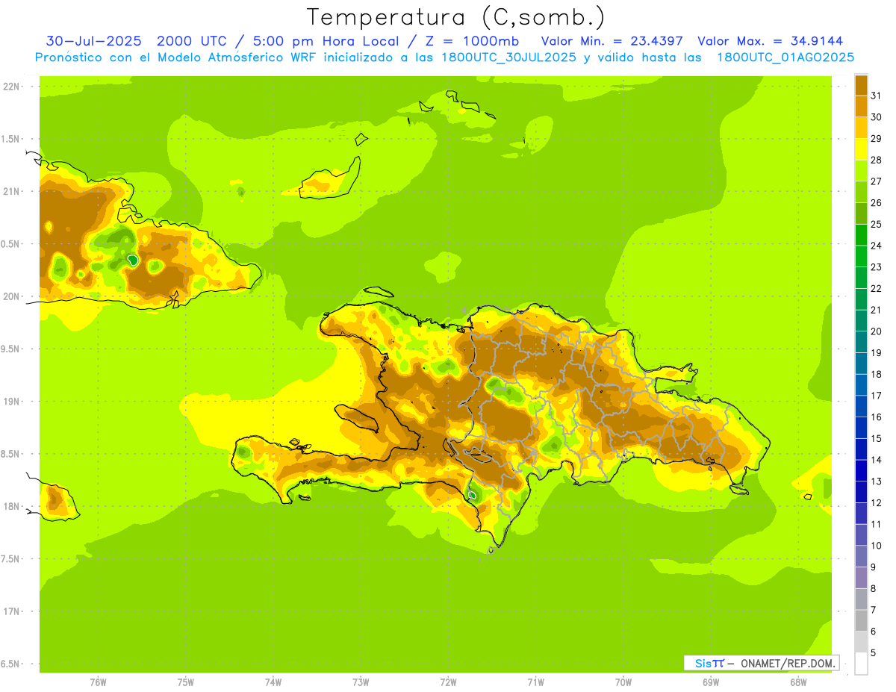Click longitude axis label "73W"
Image resolution: width=896 pixels, height=692 pixels.
click(x=361, y=682)
